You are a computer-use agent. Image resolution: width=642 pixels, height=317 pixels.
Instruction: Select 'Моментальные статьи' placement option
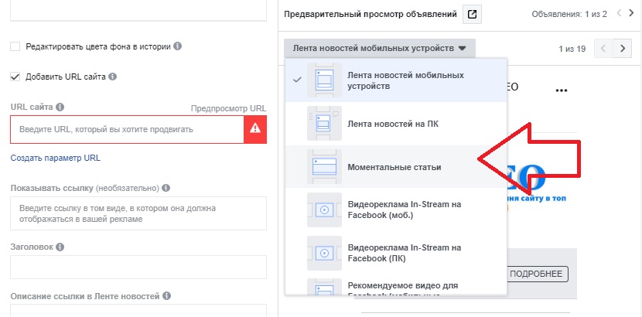(x=396, y=167)
